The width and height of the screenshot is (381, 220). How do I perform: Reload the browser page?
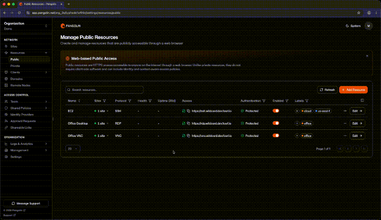(20, 13)
